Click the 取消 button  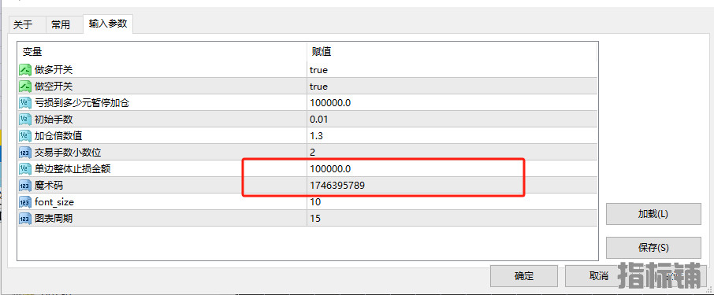point(598,276)
